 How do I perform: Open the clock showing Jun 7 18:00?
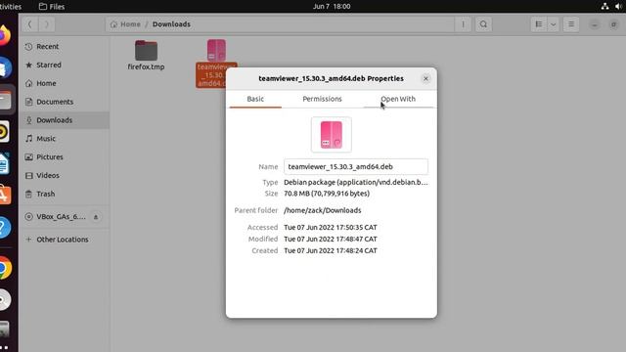332,7
